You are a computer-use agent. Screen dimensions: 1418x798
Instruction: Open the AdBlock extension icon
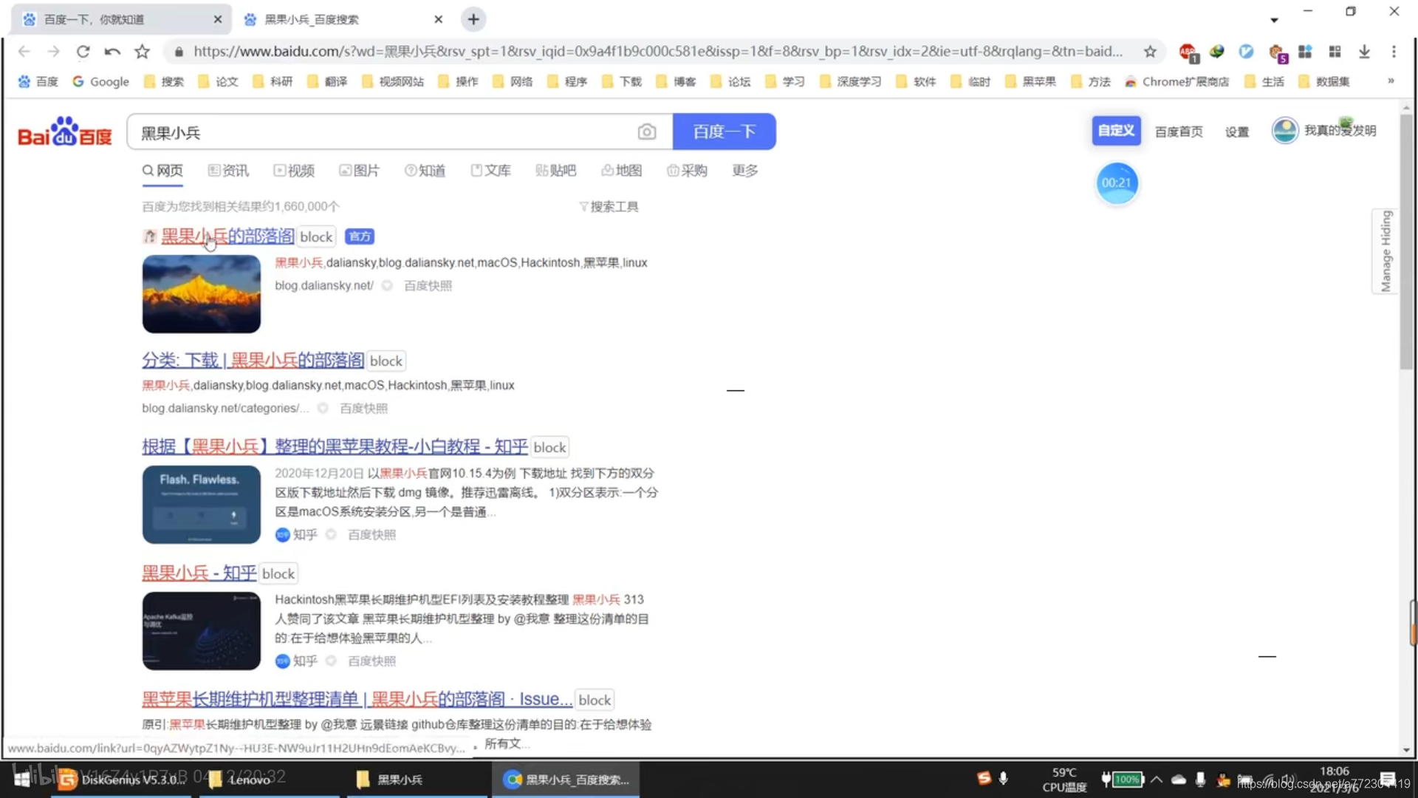[x=1188, y=52]
